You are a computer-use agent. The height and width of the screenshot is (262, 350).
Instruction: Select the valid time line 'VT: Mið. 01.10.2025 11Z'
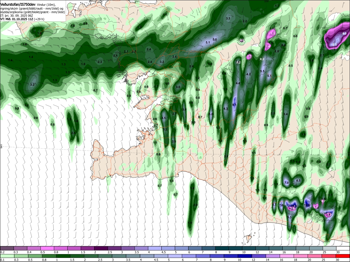click(17, 19)
